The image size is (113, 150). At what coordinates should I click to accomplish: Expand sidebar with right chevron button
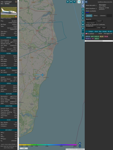[x=83, y=2]
